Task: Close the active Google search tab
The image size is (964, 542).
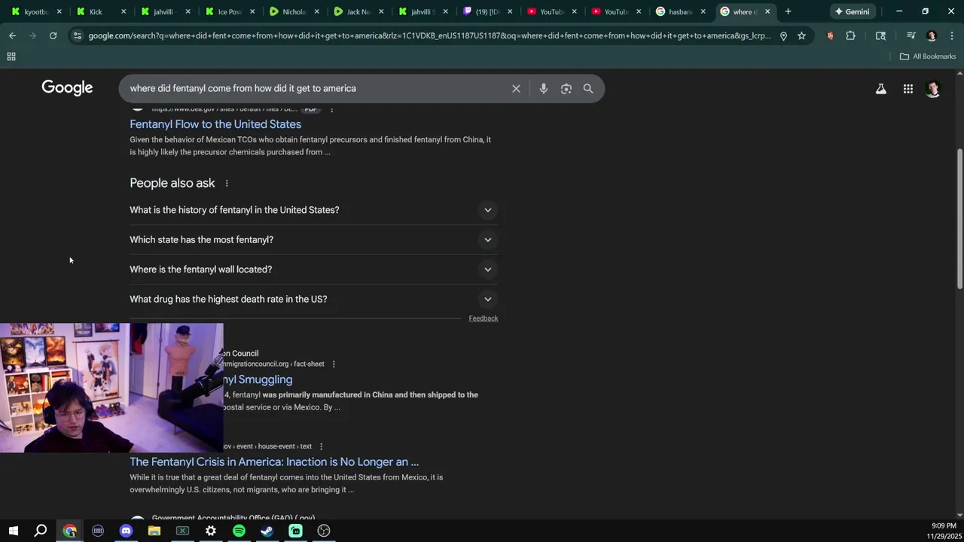Action: click(x=767, y=11)
